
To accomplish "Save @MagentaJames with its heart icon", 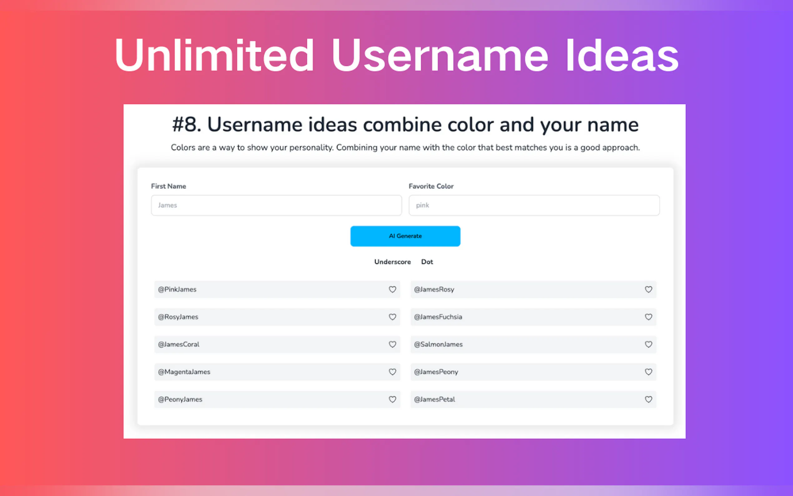I will pos(392,372).
